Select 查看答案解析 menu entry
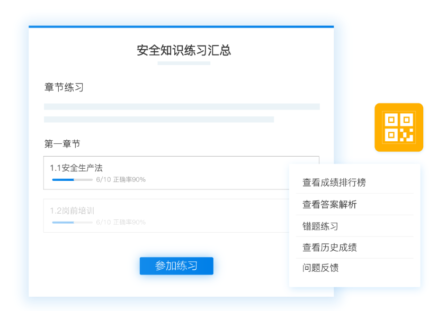Image resolution: width=437 pixels, height=311 pixels. coord(329,204)
